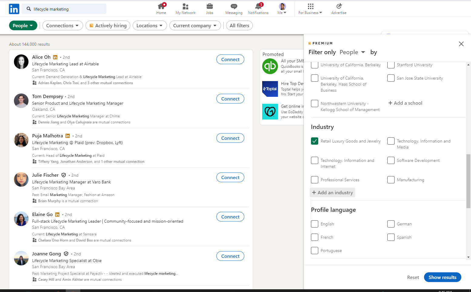Open the Filter only People dropdown in panel

pyautogui.click(x=352, y=52)
